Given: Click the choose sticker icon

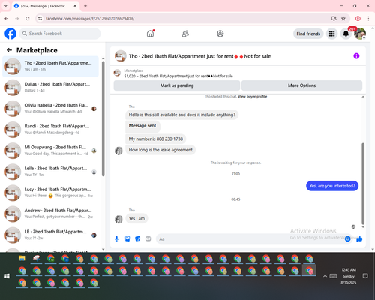Looking at the screenshot, I should (138, 239).
